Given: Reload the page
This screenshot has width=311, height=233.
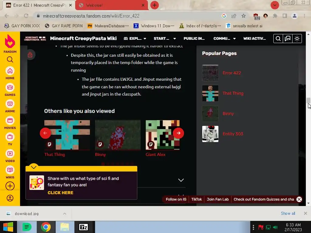Looking at the screenshot, I should pos(26,16).
